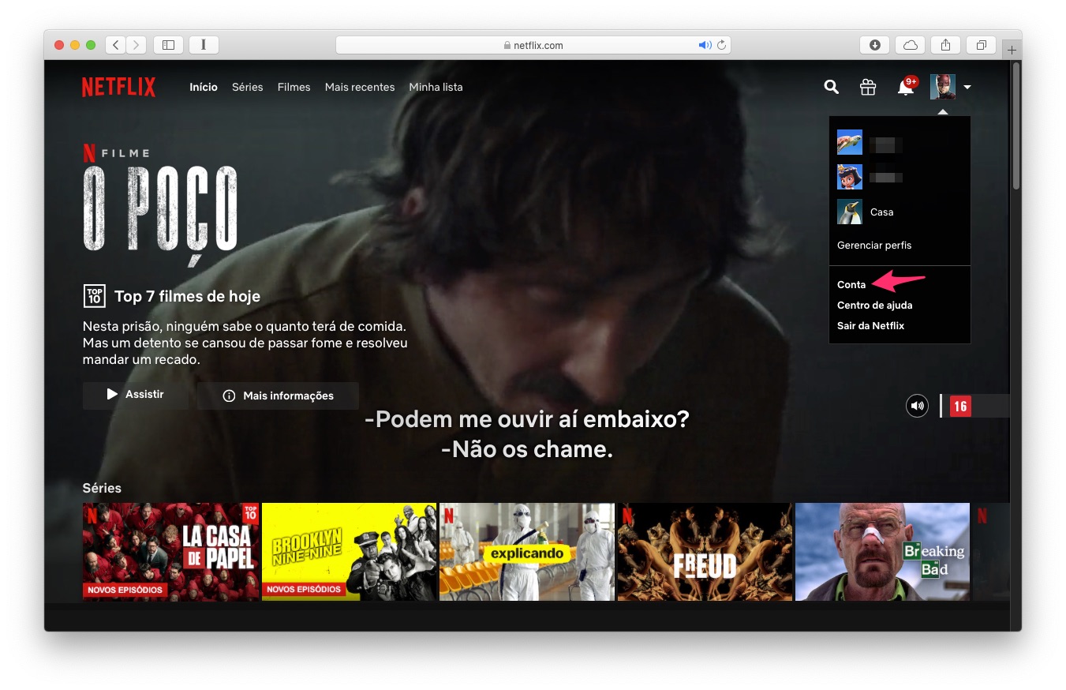1066x690 pixels.
Task: Go to Início tab
Action: coord(204,87)
